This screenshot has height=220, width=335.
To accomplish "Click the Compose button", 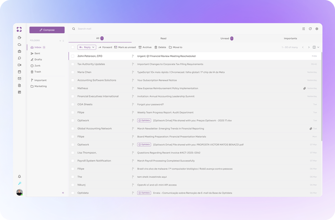I will (x=47, y=30).
